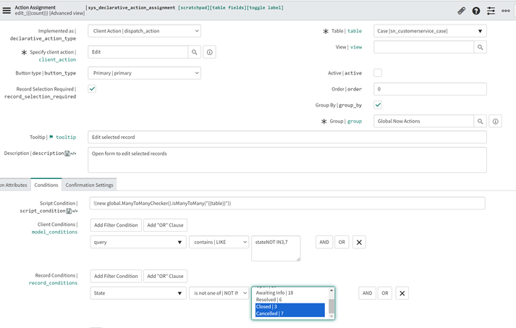This screenshot has width=516, height=328.
Task: Open personalize form settings icon
Action: pos(491,11)
